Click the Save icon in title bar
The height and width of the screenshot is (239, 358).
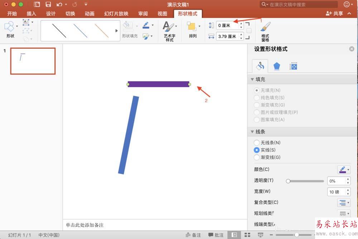click(x=48, y=4)
